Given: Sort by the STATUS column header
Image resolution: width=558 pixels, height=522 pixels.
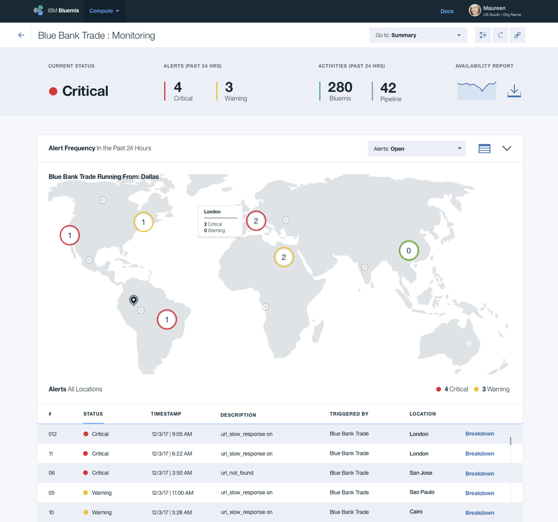Looking at the screenshot, I should [x=93, y=414].
